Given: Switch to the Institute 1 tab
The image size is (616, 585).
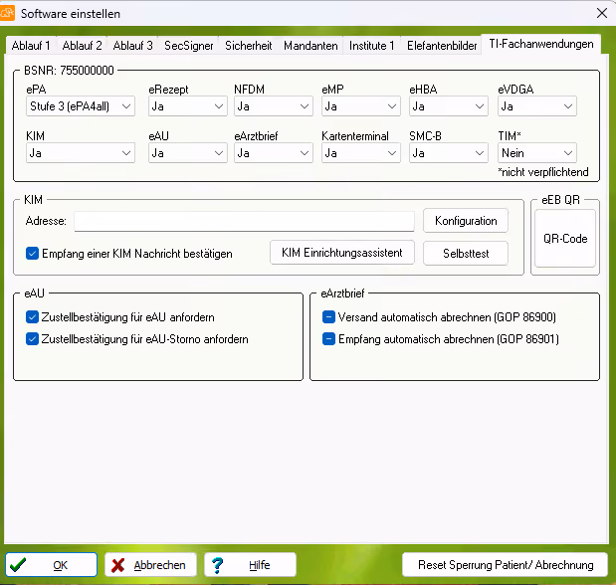Looking at the screenshot, I should [x=371, y=46].
